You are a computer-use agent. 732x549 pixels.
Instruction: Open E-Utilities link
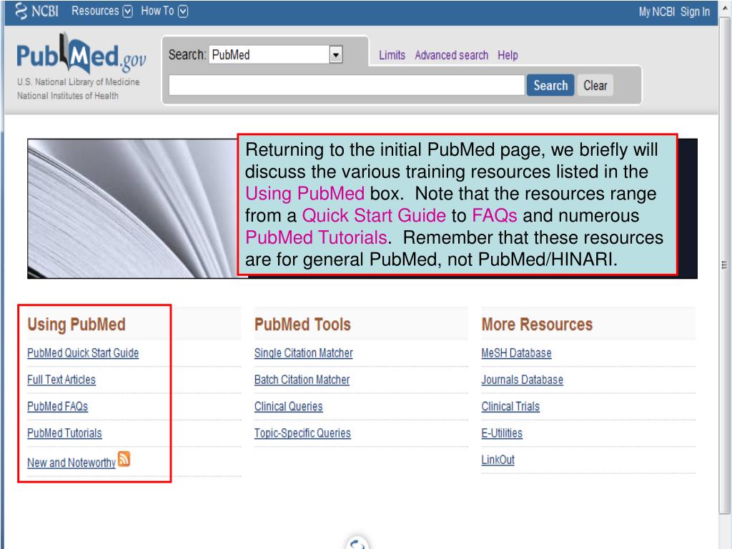coord(502,432)
